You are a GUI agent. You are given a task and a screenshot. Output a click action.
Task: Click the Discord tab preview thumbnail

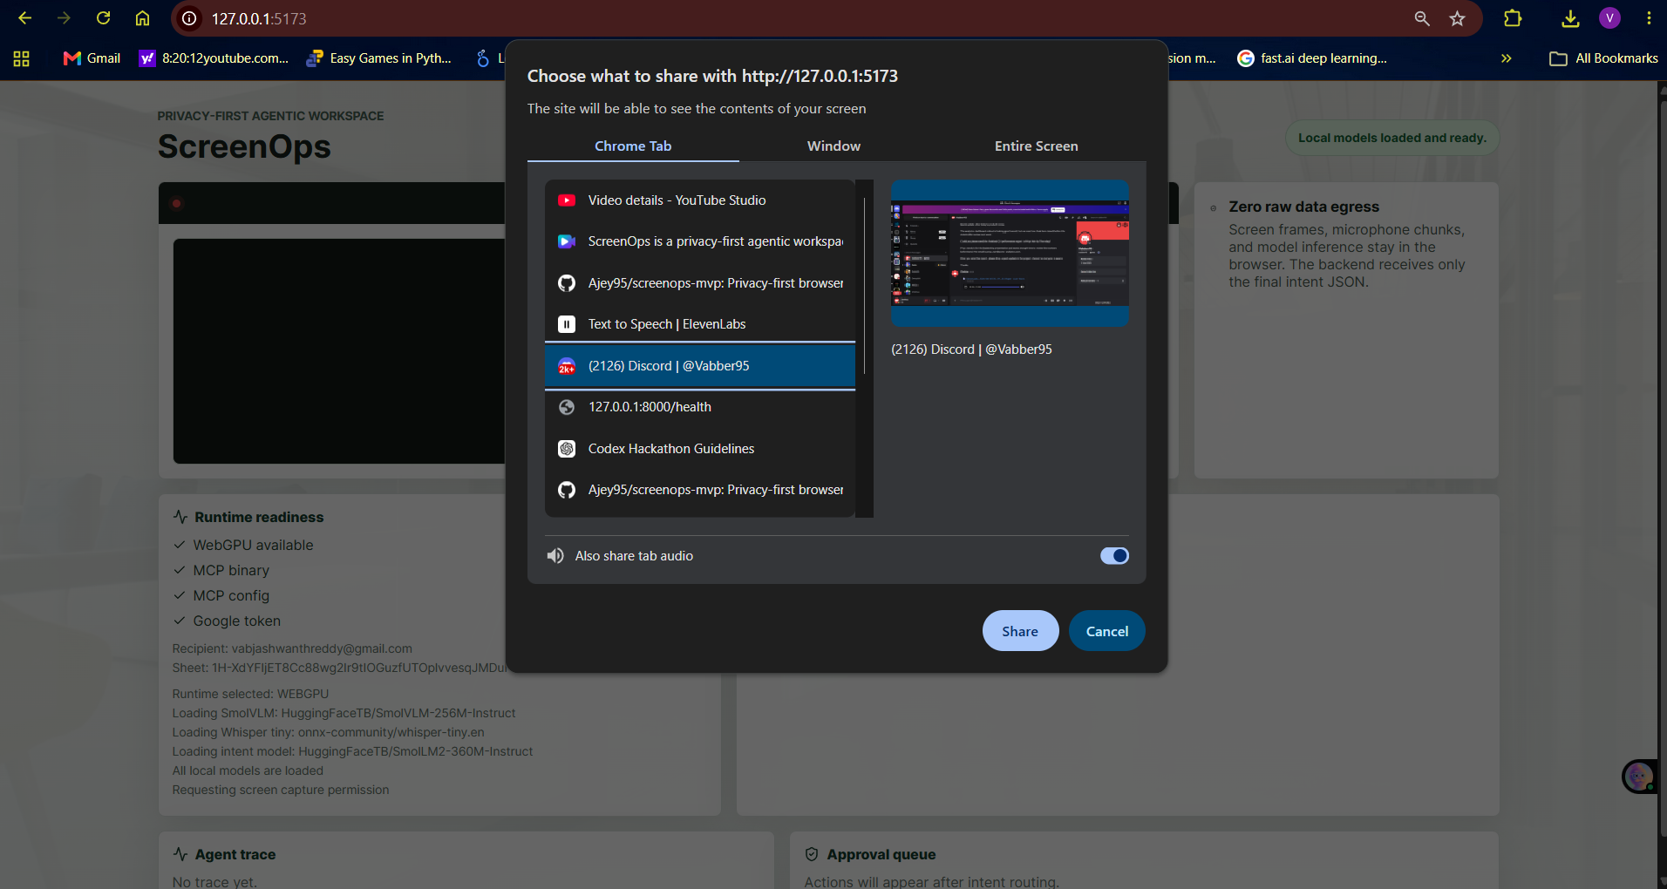coord(1010,254)
